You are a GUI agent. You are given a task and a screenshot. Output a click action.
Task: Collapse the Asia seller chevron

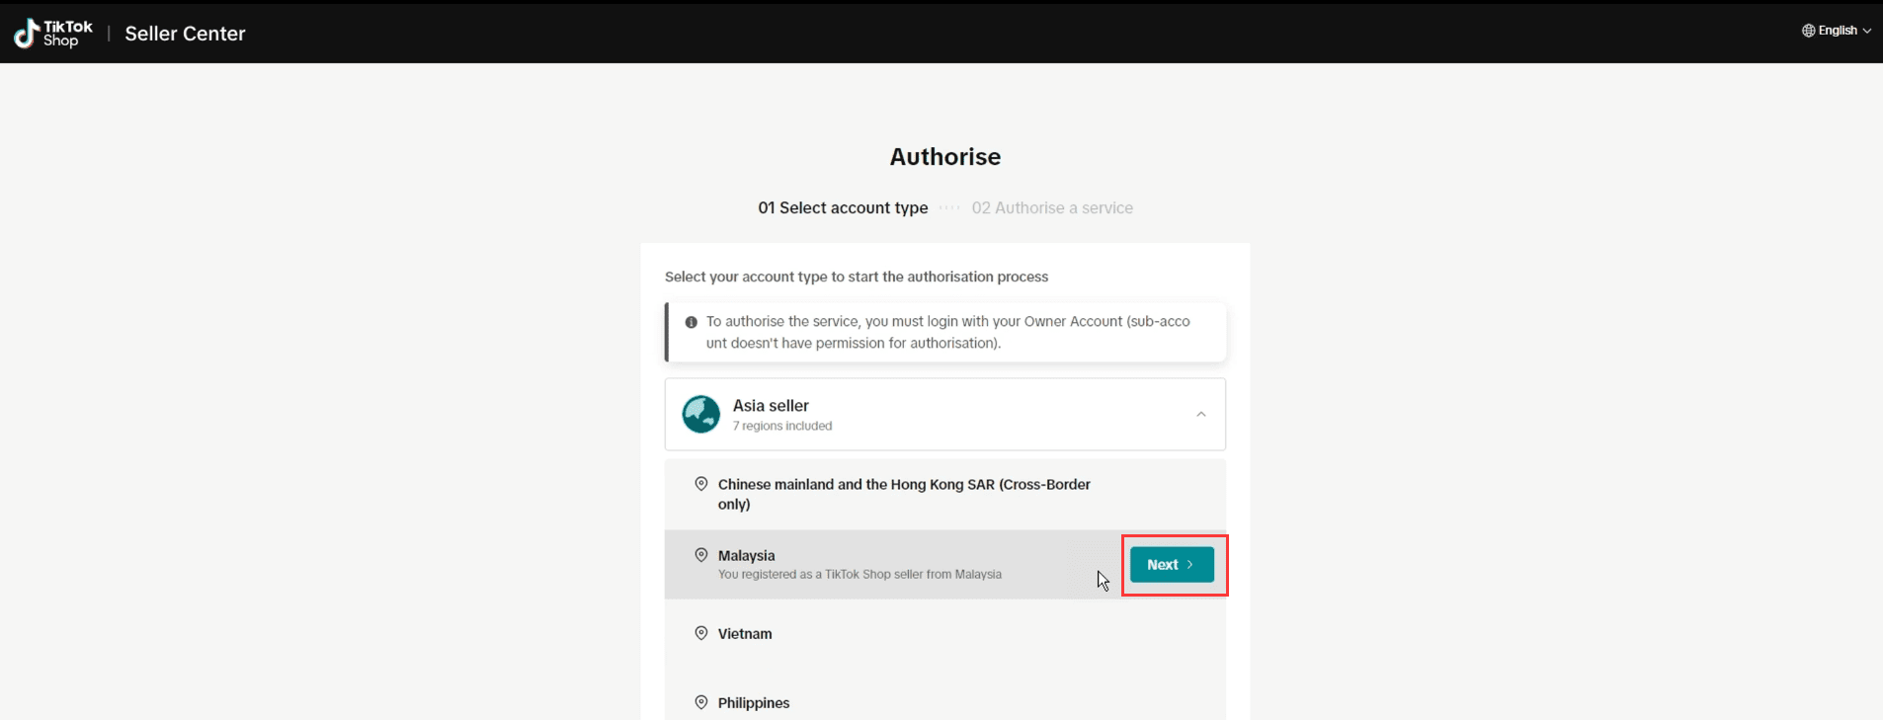pos(1201,415)
